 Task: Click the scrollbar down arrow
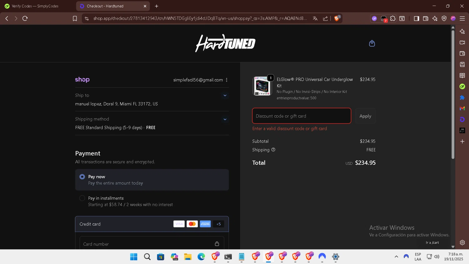(x=453, y=247)
